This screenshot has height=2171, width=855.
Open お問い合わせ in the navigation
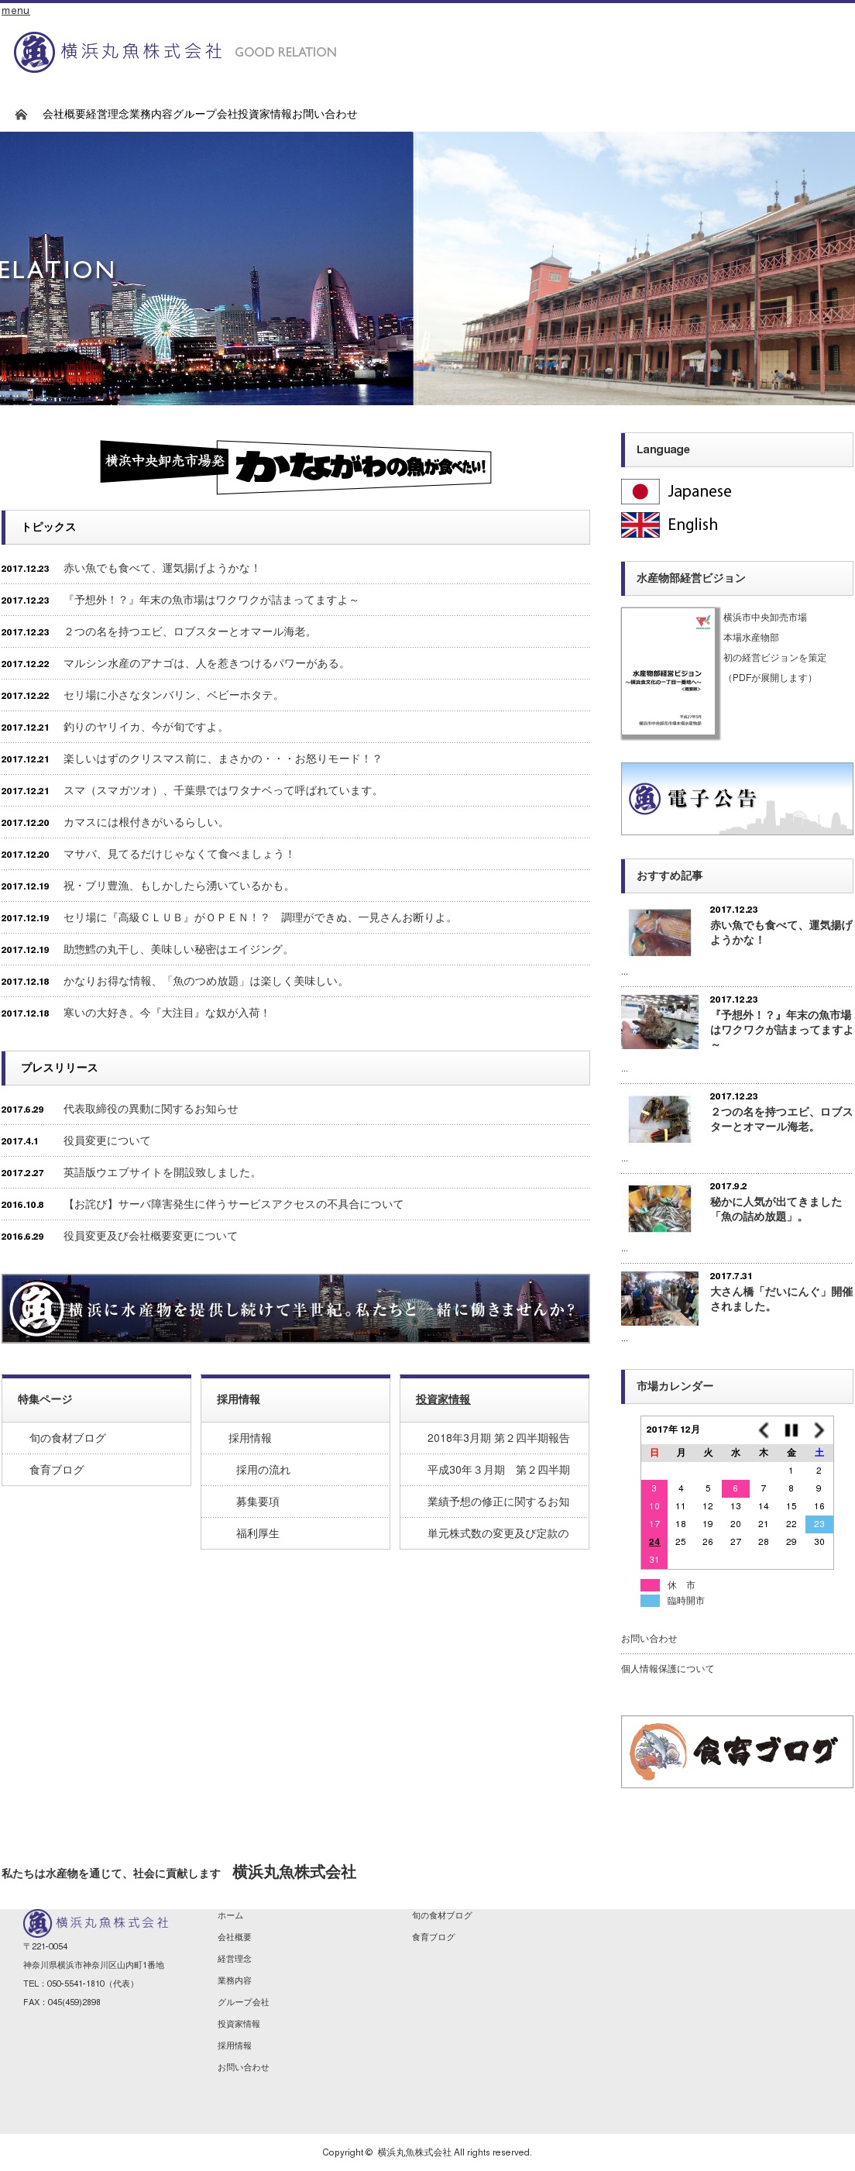[x=325, y=115]
